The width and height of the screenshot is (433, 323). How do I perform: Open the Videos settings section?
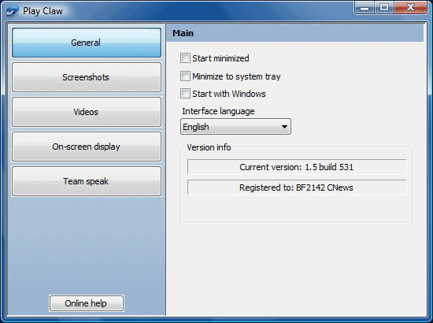pos(87,112)
